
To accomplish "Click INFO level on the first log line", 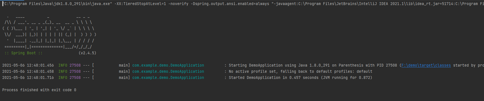I will [x=63, y=65].
